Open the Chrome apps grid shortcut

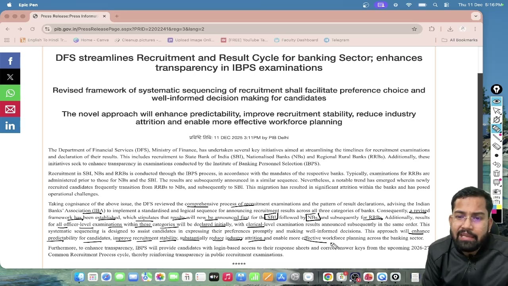pos(7,40)
